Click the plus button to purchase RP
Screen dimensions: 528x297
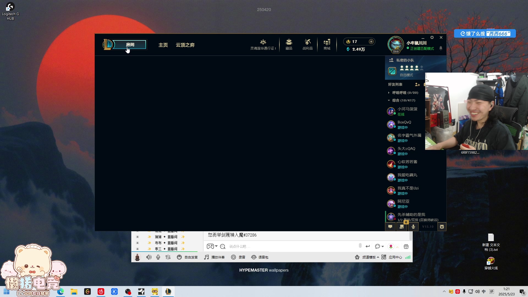tap(371, 42)
